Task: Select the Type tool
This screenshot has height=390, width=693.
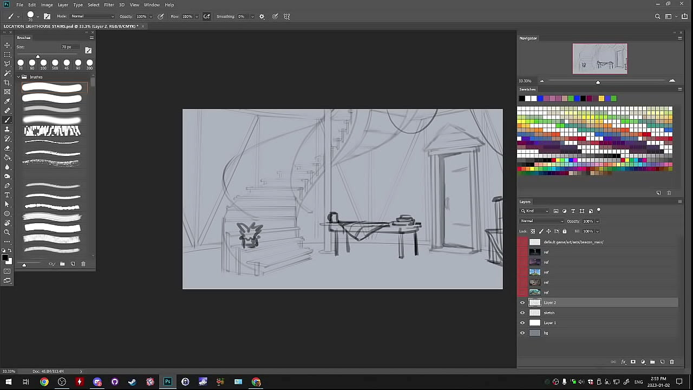Action: click(7, 195)
